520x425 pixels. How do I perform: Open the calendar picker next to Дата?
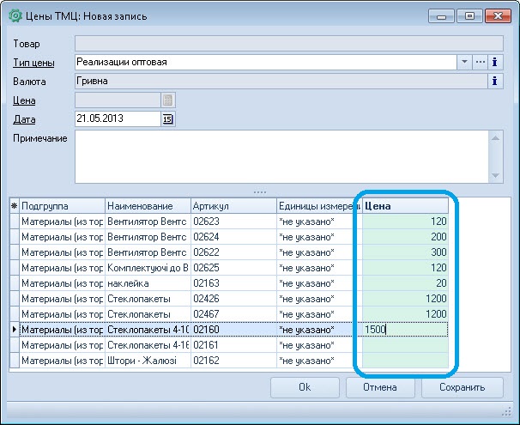click(168, 118)
